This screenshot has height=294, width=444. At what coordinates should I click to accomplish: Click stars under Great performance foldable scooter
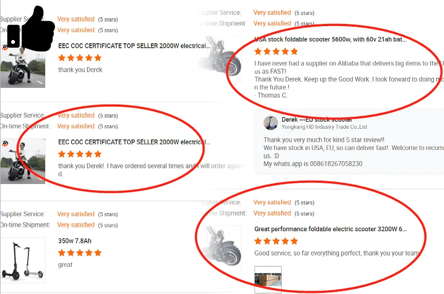[x=276, y=241]
